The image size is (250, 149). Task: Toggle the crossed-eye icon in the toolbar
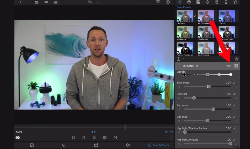pos(46,2)
